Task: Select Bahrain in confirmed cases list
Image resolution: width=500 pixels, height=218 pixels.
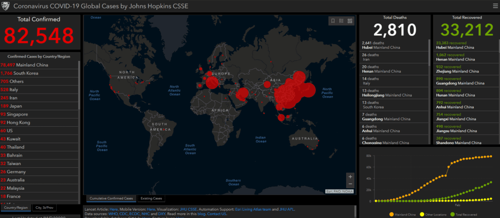Action: click(39, 155)
